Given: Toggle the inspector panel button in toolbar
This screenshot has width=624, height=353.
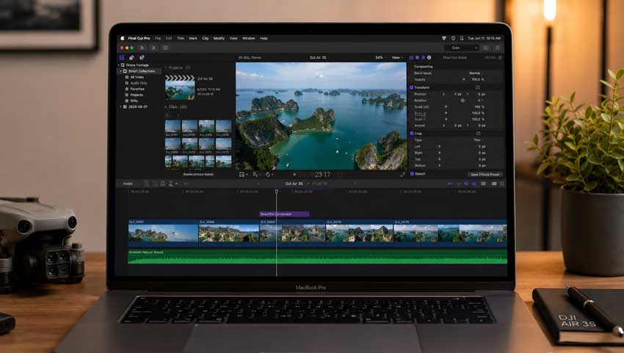Looking at the screenshot, I should pos(486,48).
